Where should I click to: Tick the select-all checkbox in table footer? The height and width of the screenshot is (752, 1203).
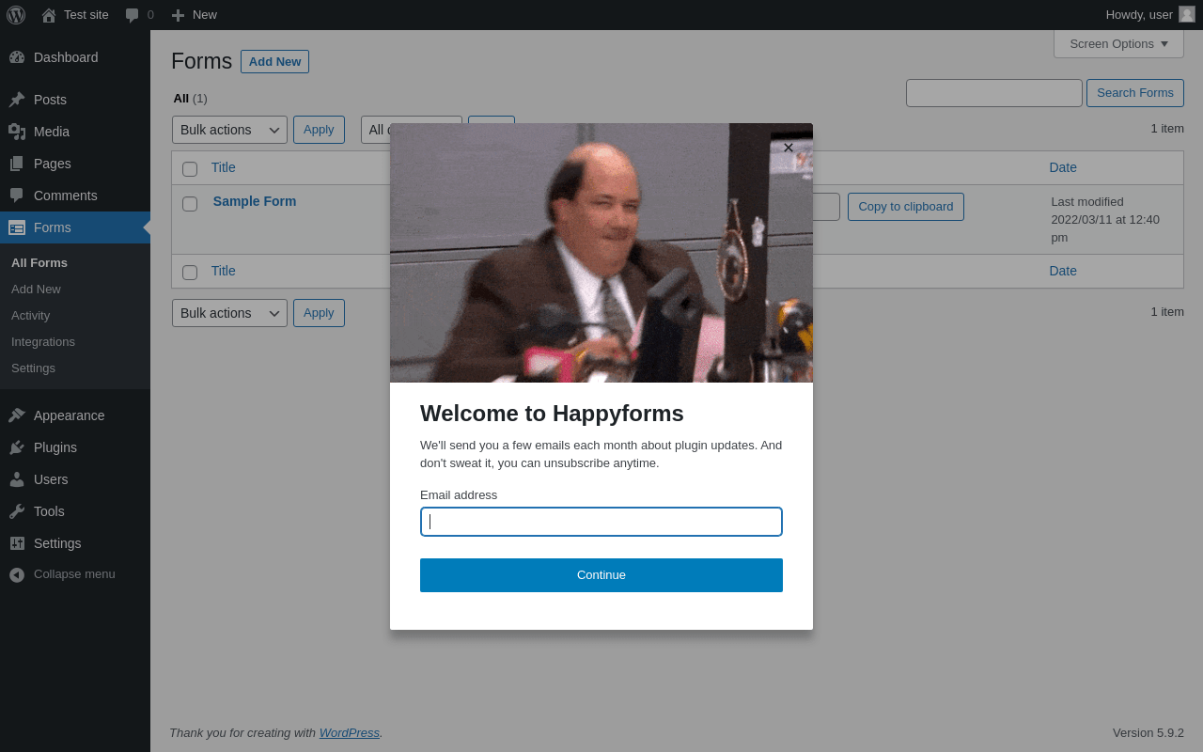[190, 273]
